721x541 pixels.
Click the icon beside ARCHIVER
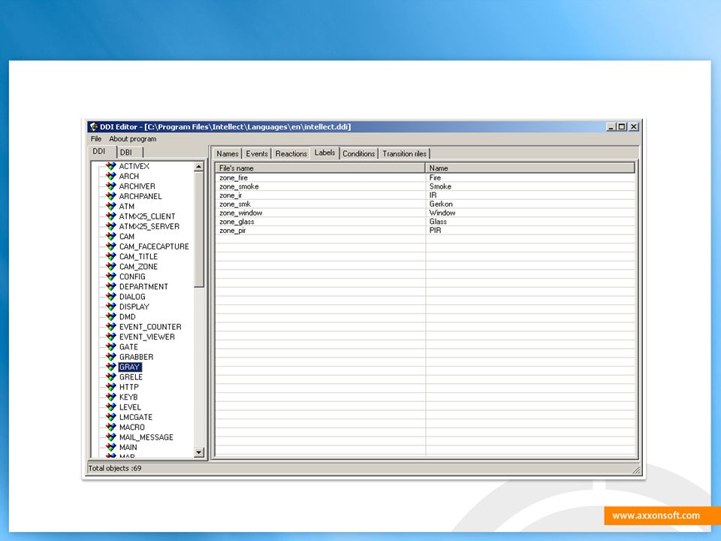(111, 186)
